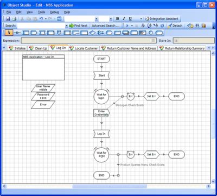Click the Detach button
This screenshot has height=196, width=217.
click(x=175, y=26)
